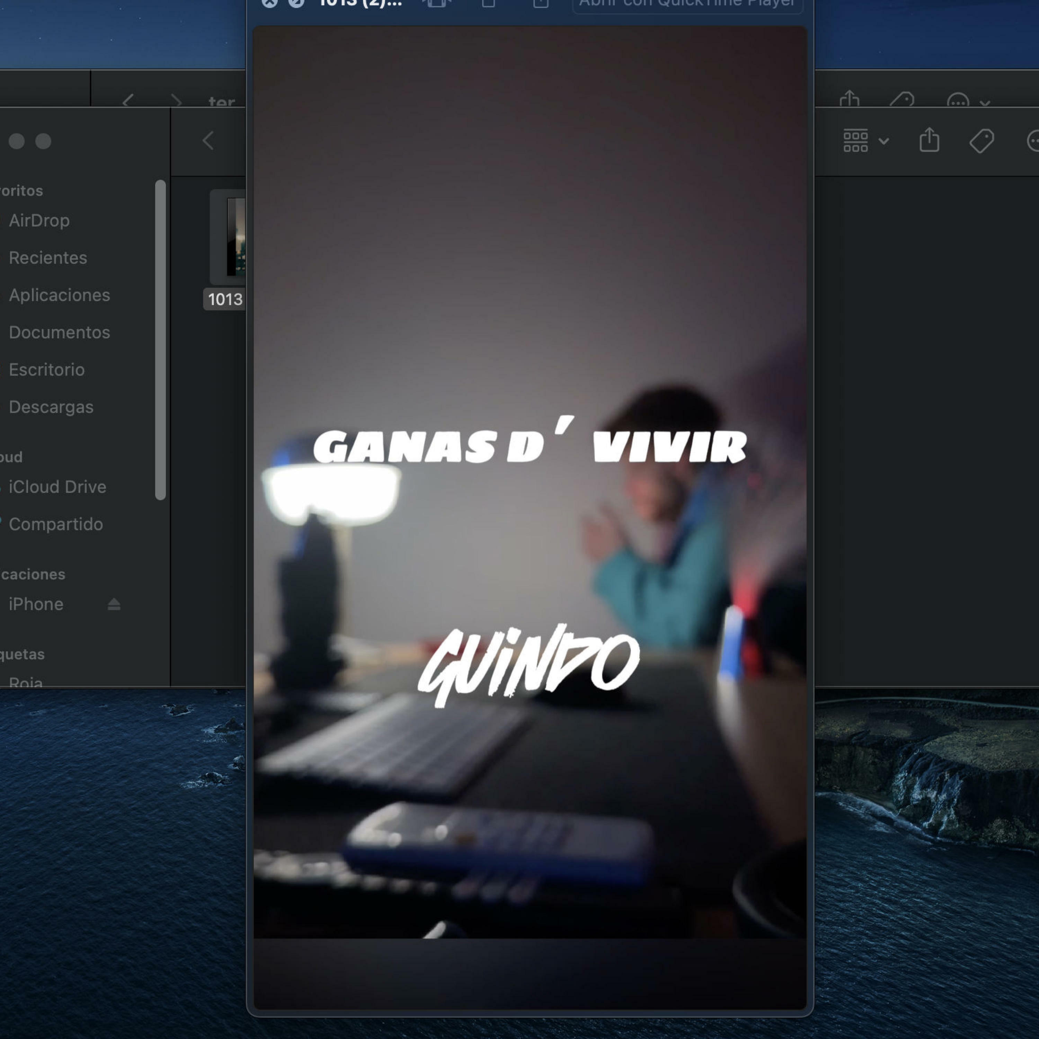The image size is (1039, 1039).
Task: Click the Tag icon in front Finder toolbar
Action: point(982,141)
